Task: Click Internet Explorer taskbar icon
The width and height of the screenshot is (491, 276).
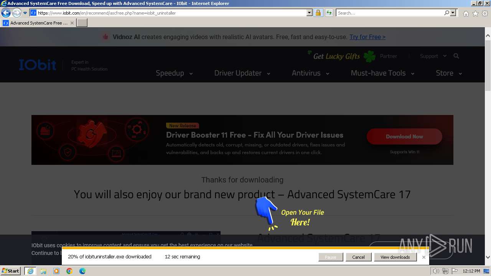Action: click(x=30, y=271)
